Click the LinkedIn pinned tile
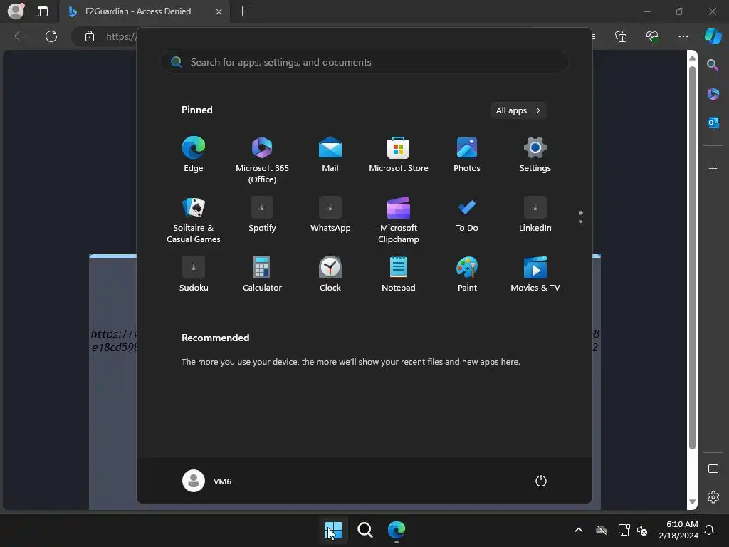 pos(535,214)
